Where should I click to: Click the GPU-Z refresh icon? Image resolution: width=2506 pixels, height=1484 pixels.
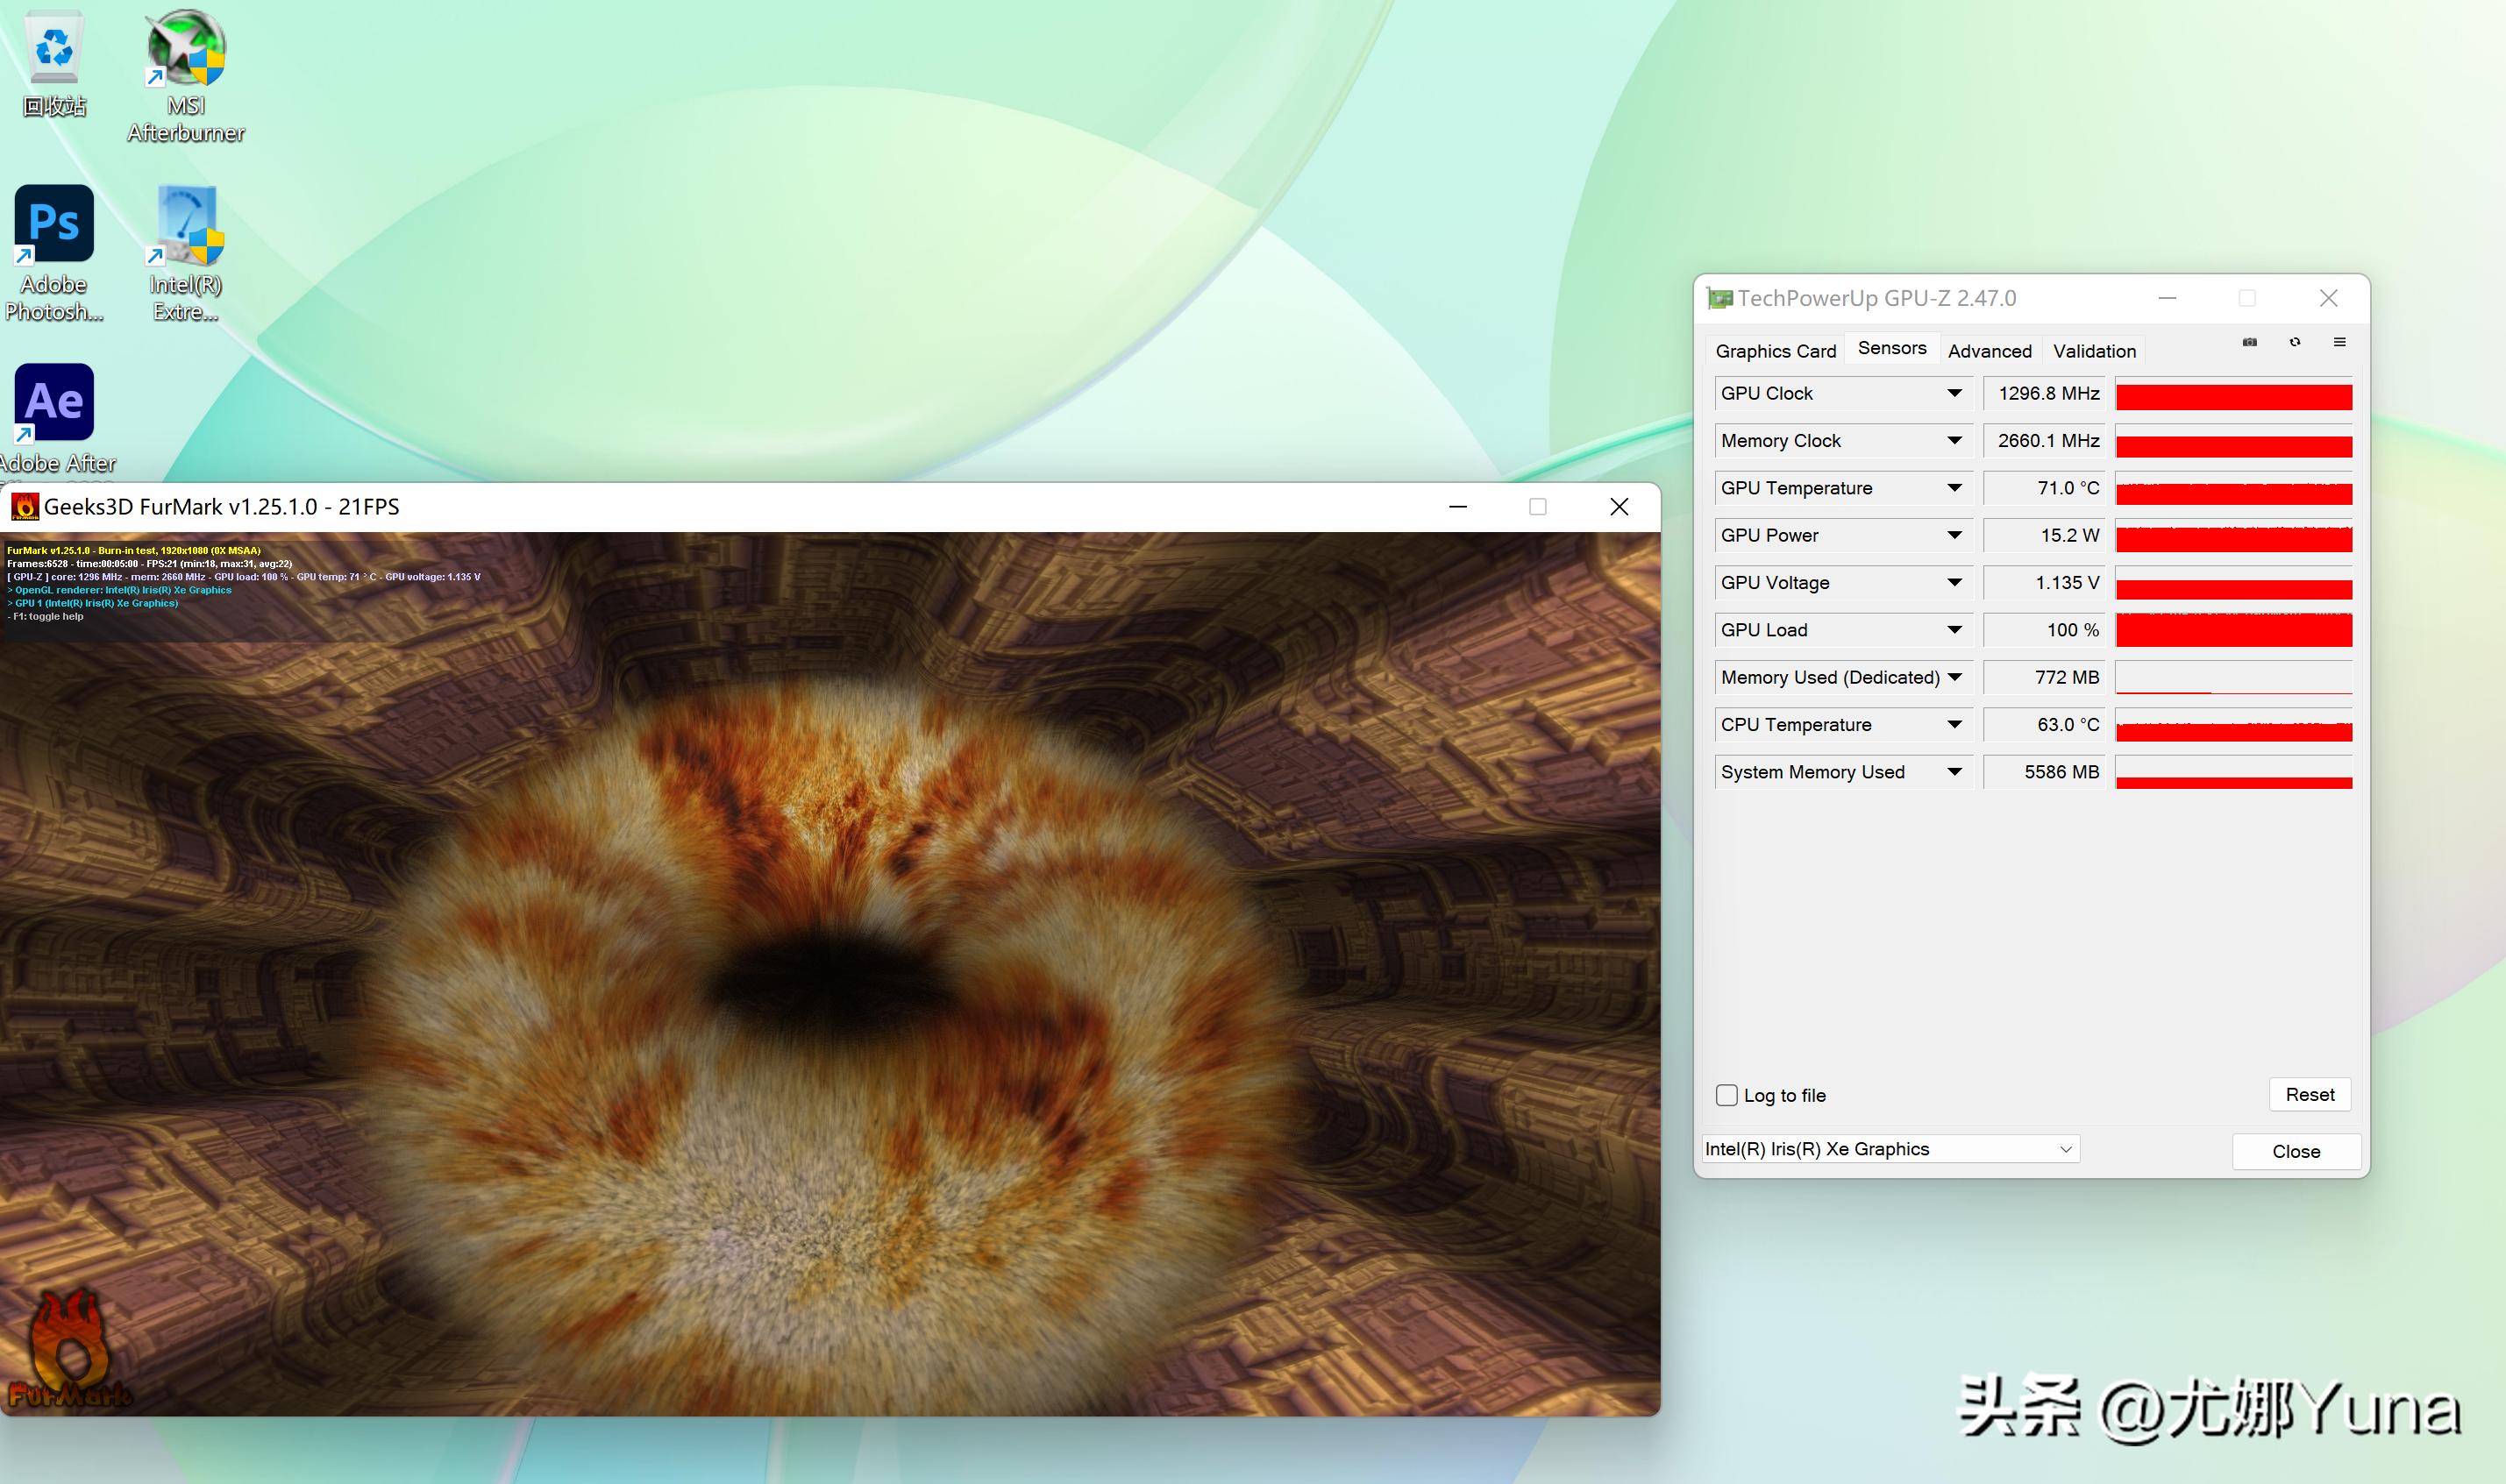tap(2295, 342)
